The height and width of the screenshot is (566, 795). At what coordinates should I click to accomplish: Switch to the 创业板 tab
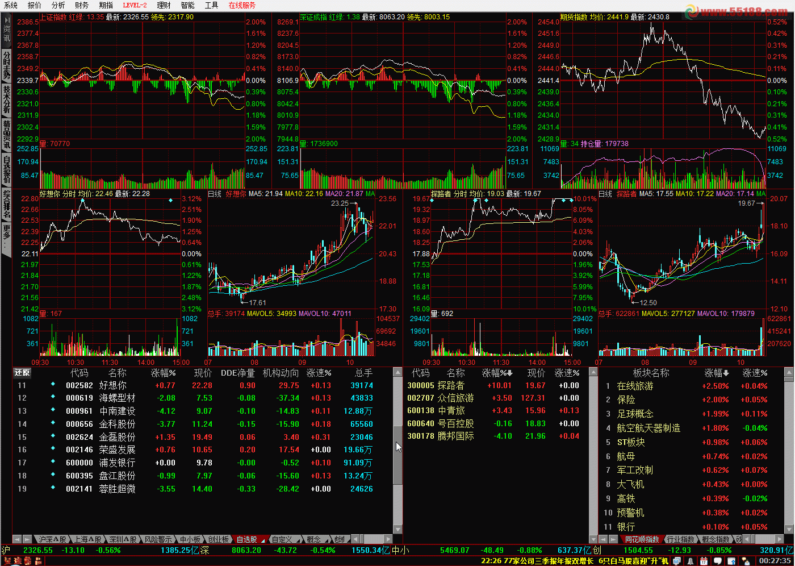(x=218, y=539)
